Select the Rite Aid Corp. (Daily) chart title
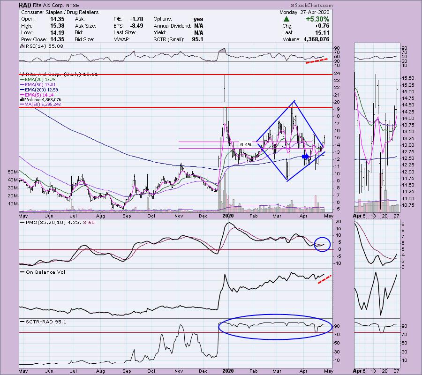Image resolution: width=422 pixels, height=375 pixels. [x=61, y=74]
